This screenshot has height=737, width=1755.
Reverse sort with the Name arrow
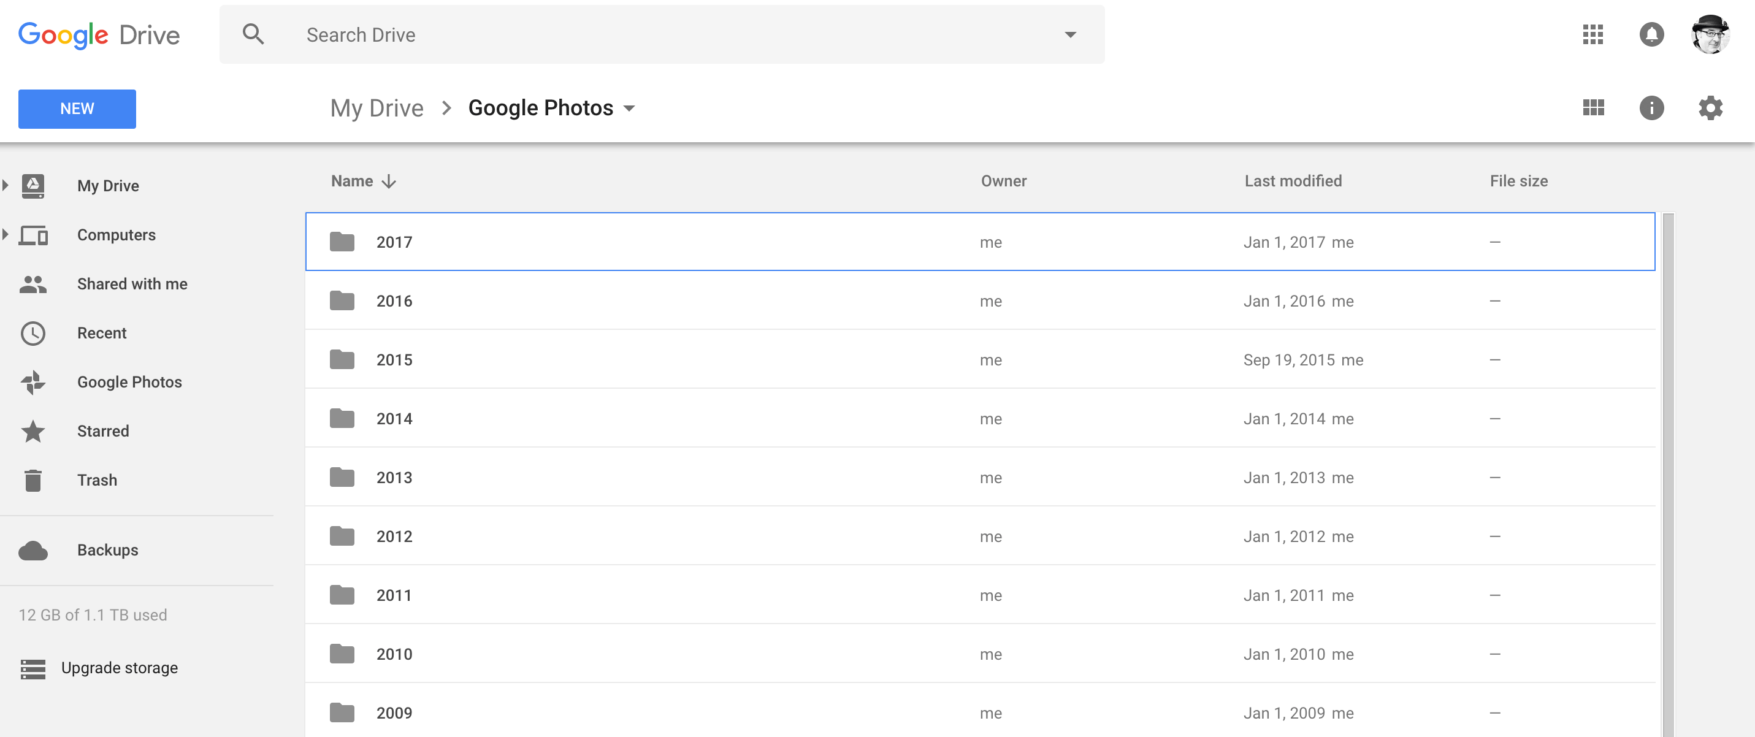[x=389, y=181]
